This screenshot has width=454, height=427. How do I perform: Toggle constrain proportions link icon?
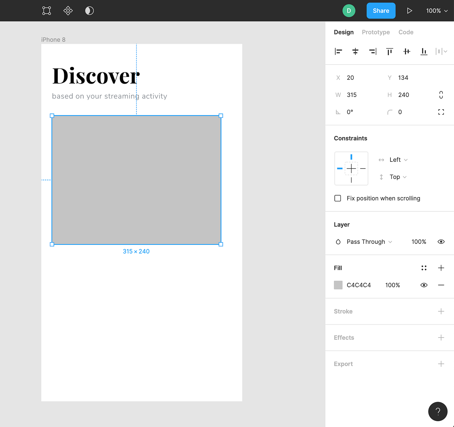[x=441, y=95]
